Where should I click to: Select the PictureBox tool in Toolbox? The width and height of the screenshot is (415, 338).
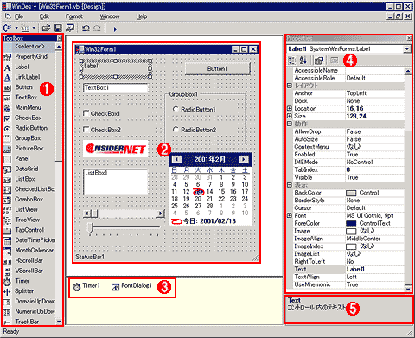pos(29,149)
